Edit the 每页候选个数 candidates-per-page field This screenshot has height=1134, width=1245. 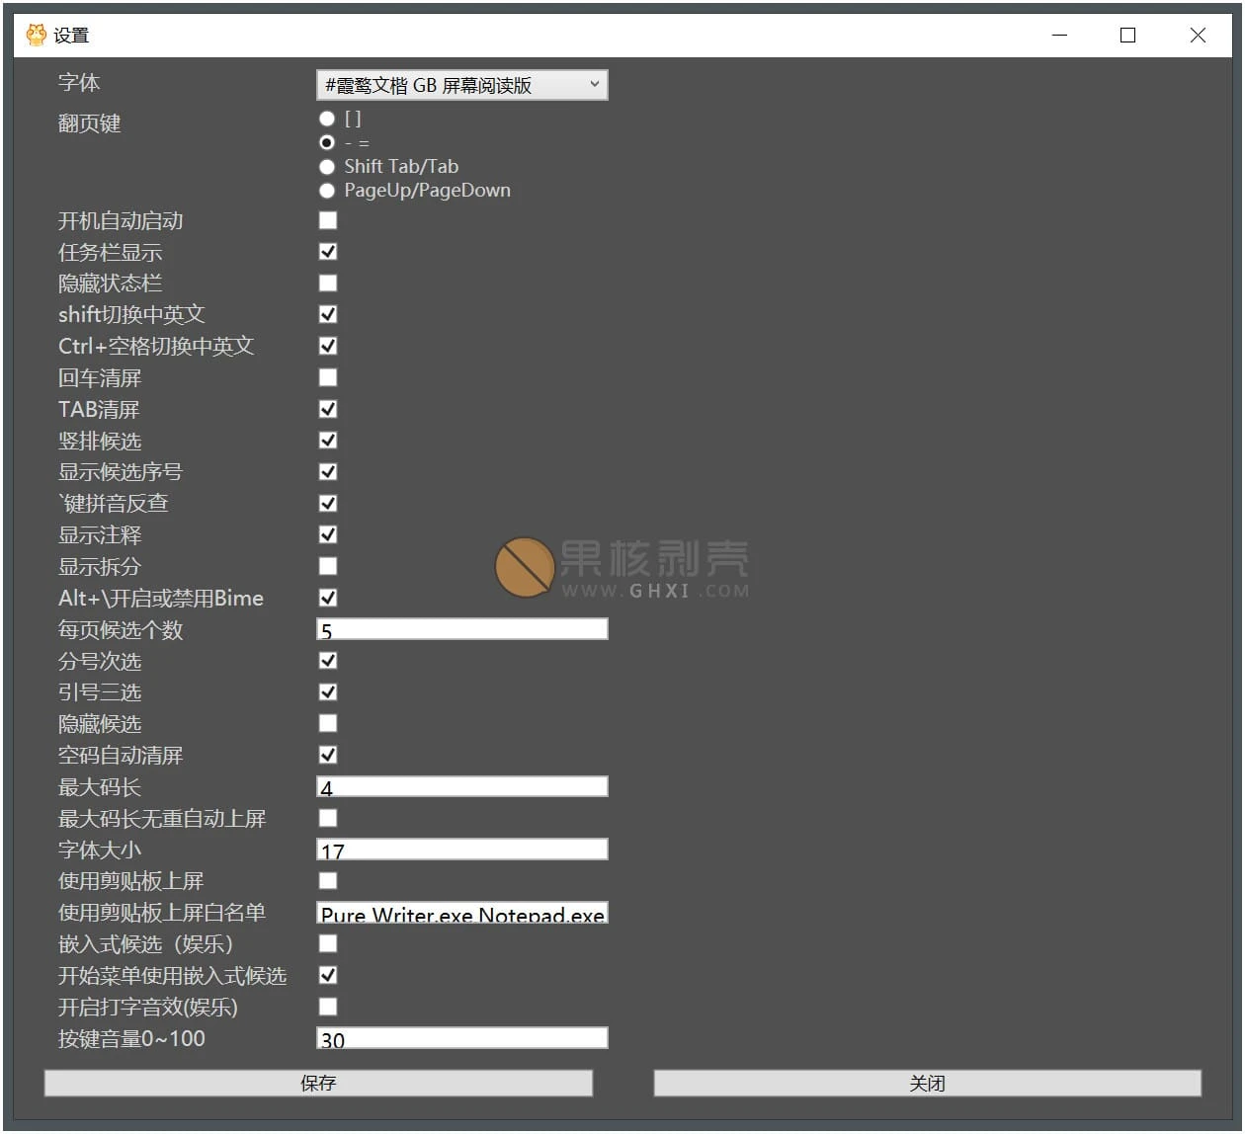(461, 628)
